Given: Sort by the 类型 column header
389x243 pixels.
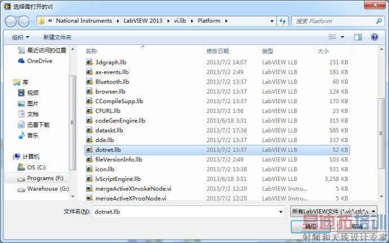Looking at the screenshot, I should click(267, 51).
